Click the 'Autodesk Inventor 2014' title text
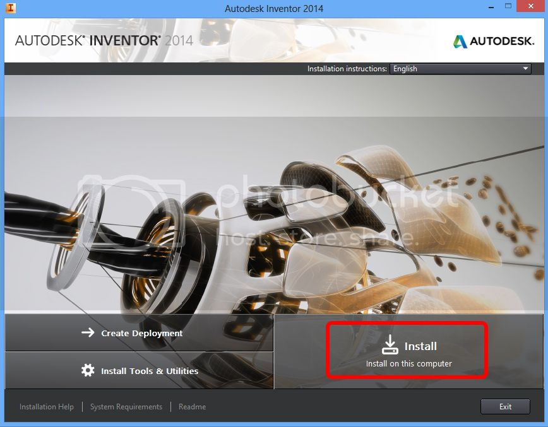Viewport: 548px width, 427px height. point(274,8)
